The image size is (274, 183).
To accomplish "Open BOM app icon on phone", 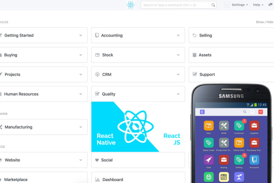I will (224, 126).
